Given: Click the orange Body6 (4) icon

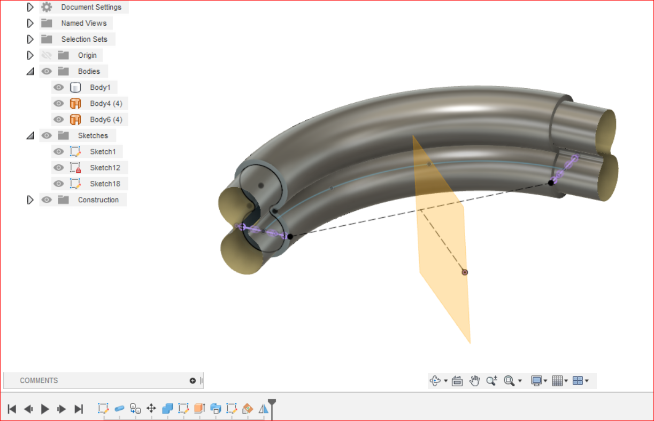Looking at the screenshot, I should [75, 119].
